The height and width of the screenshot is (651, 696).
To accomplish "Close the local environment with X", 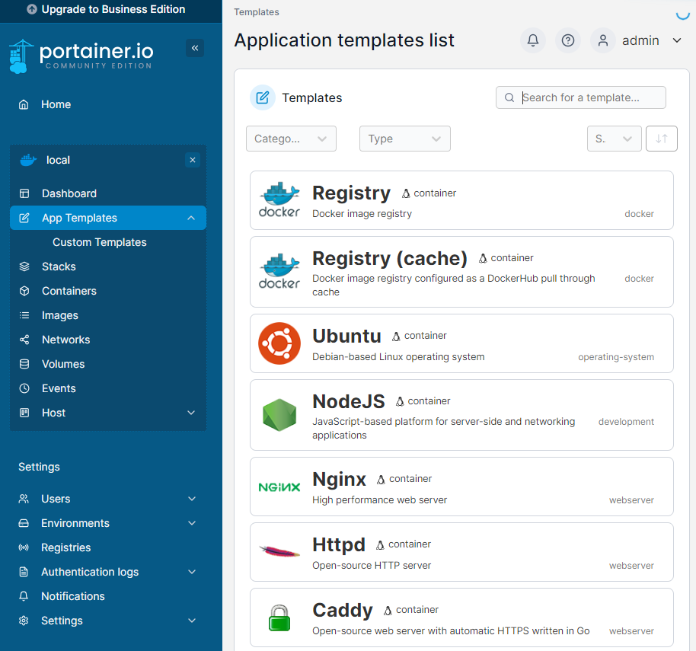I will pyautogui.click(x=193, y=160).
